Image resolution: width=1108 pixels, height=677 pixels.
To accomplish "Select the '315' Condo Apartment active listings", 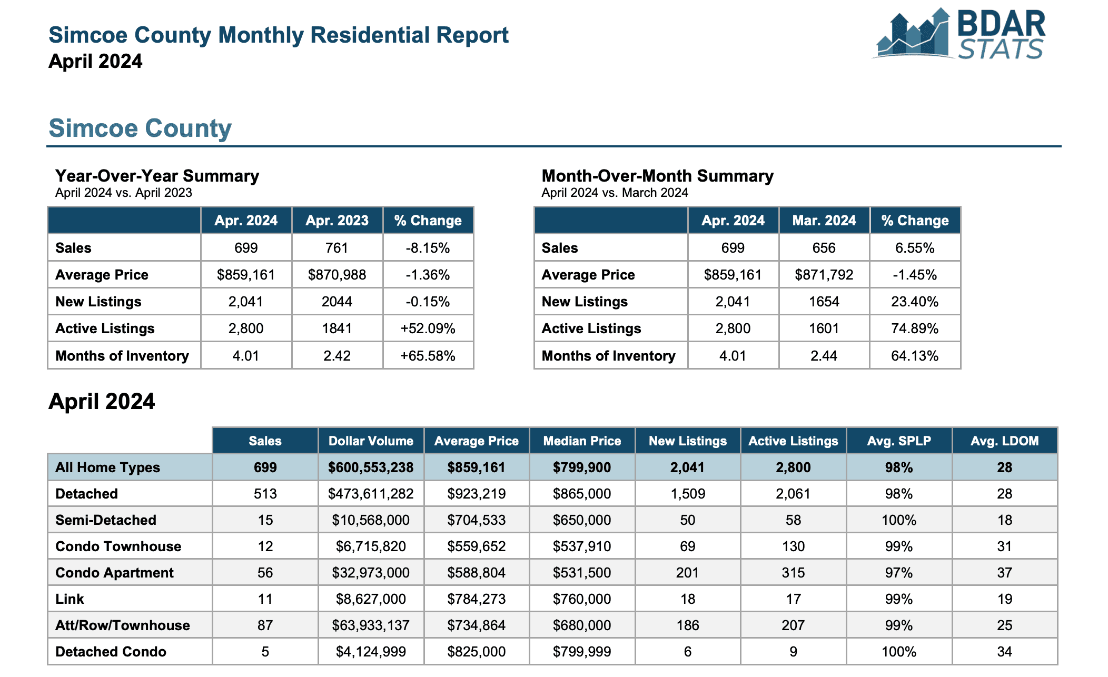I will (x=794, y=573).
